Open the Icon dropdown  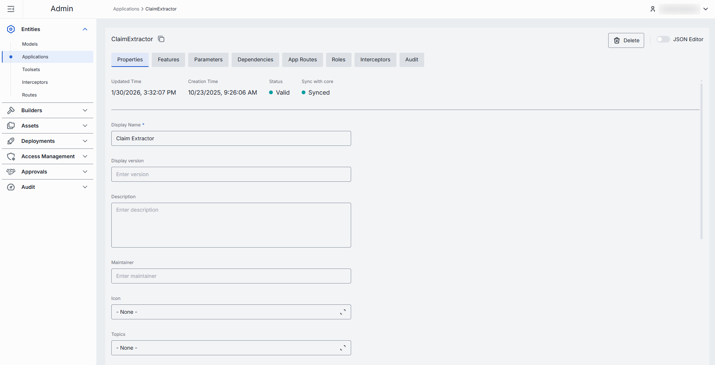pyautogui.click(x=231, y=312)
